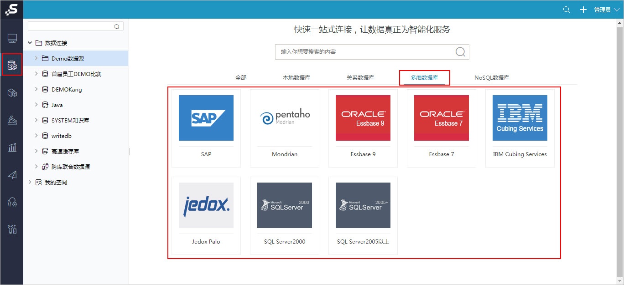Image resolution: width=624 pixels, height=285 pixels.
Task: Switch to the 全部 tab
Action: (241, 78)
